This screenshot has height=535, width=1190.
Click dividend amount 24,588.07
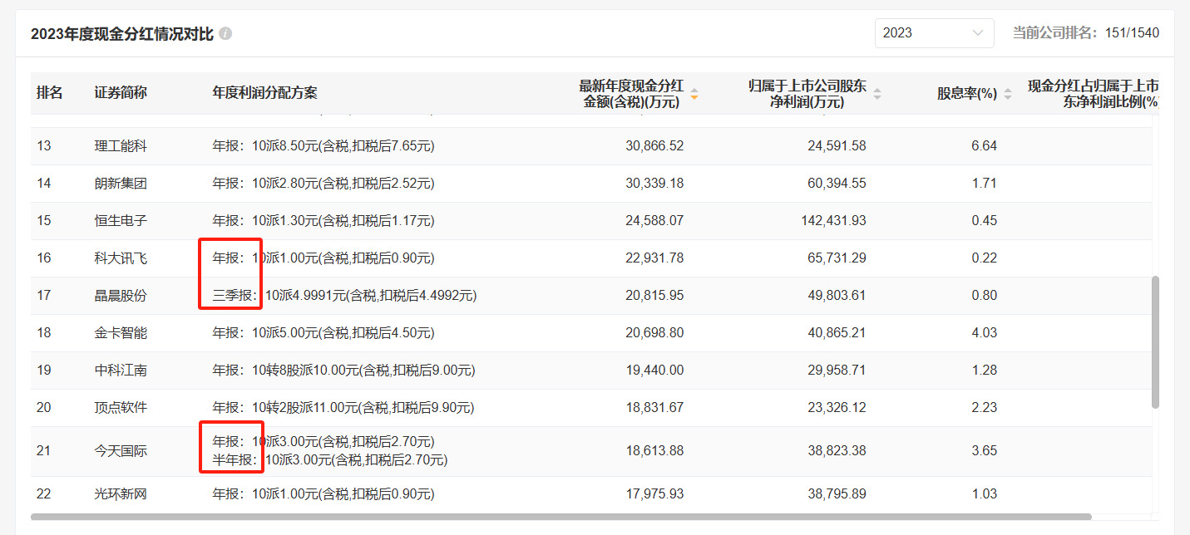(x=654, y=221)
